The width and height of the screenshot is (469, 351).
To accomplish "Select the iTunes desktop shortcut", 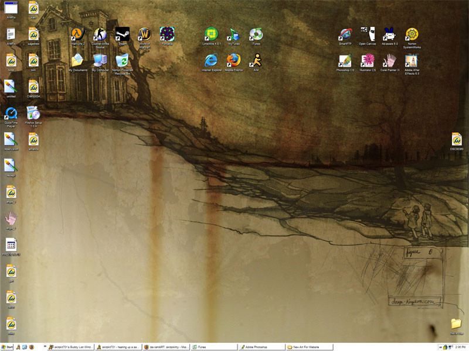I will coord(256,35).
